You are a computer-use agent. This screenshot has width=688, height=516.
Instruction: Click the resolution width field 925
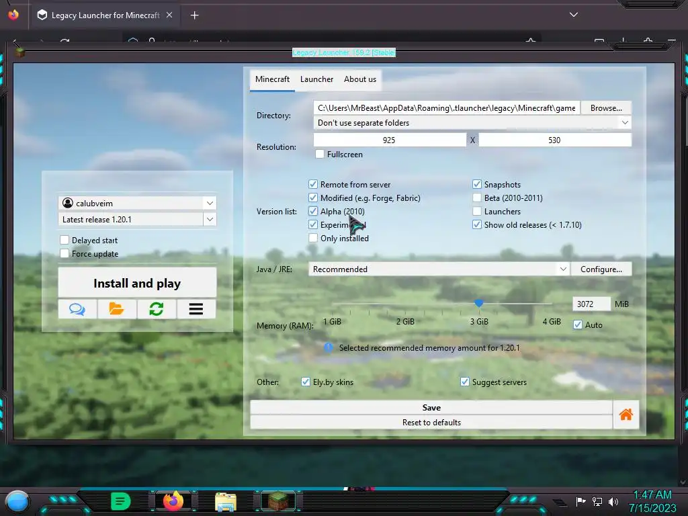[x=390, y=140]
